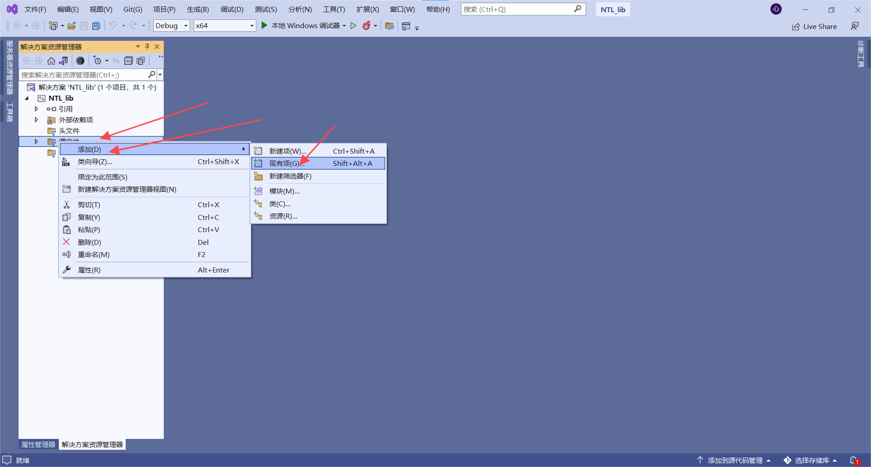
Task: Click the pending changes filter clock icon
Action: coord(97,61)
